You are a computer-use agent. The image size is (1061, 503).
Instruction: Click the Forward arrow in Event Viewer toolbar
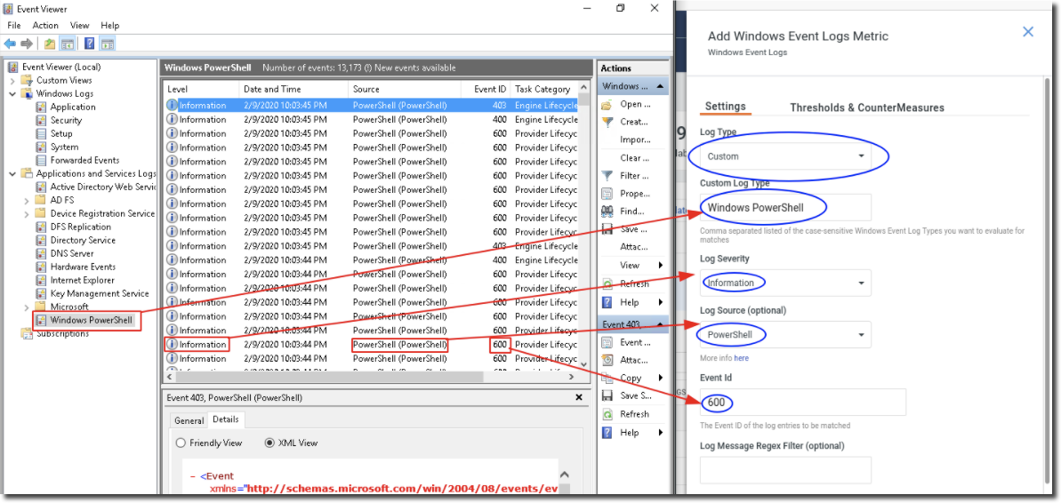click(x=27, y=44)
